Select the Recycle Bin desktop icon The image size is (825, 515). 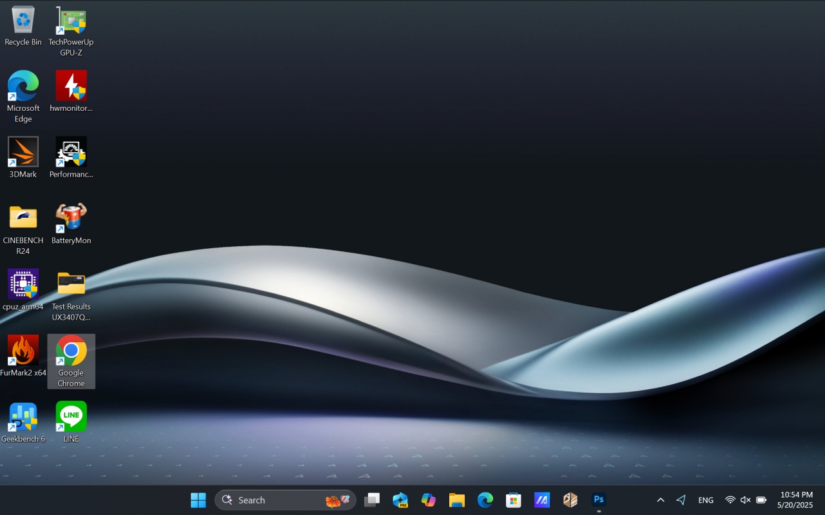tap(23, 27)
